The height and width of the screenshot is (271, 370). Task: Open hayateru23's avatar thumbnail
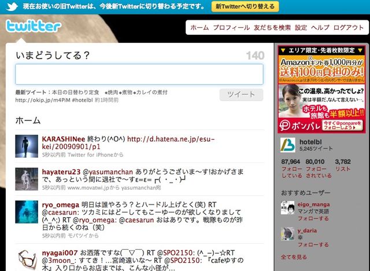point(27,179)
